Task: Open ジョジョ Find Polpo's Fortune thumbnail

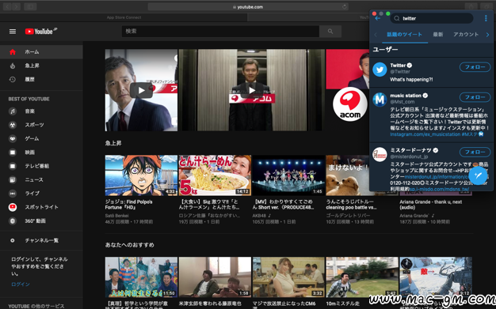Action: point(141,175)
